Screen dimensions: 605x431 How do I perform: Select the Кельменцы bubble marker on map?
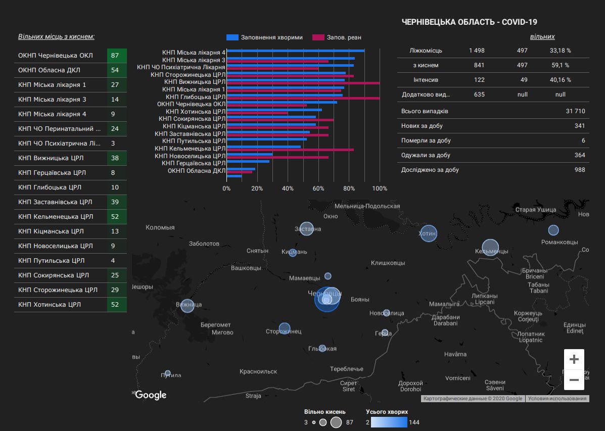click(490, 248)
